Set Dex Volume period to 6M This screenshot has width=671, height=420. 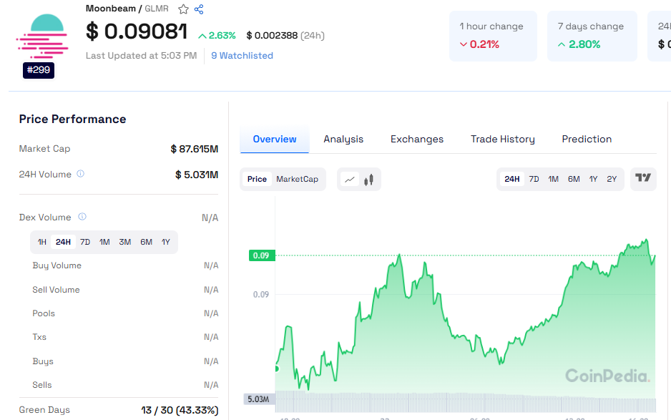coord(147,242)
